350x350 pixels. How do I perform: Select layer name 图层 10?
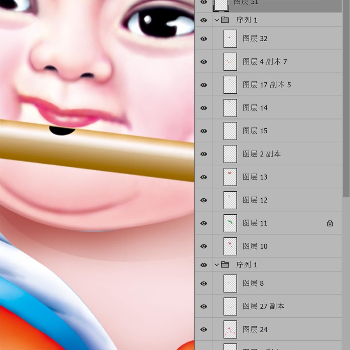point(255,246)
